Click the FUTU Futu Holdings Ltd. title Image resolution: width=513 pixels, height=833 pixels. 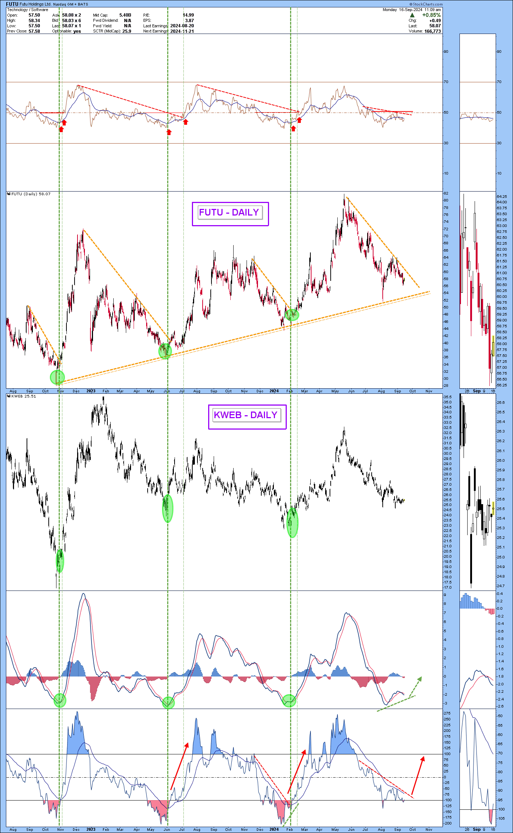click(x=29, y=4)
